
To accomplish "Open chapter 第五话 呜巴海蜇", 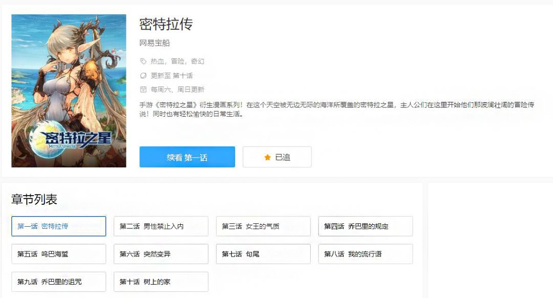I will (58, 254).
